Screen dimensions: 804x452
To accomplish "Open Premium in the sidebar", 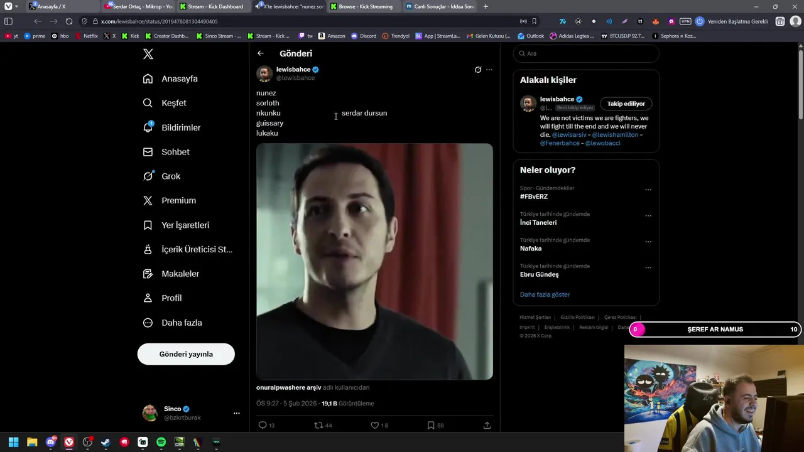I will [x=170, y=201].
